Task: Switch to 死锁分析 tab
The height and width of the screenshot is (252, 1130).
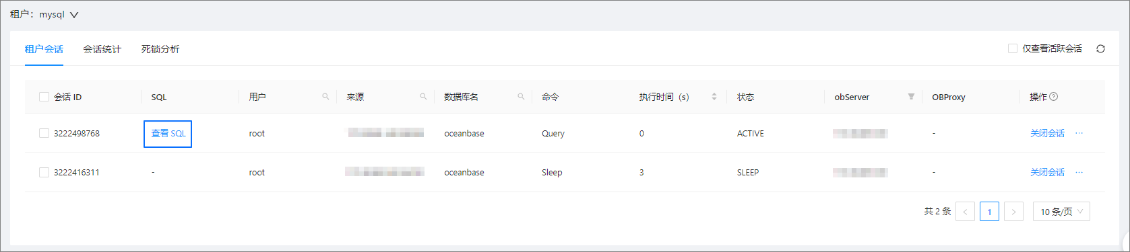Action: (x=160, y=49)
